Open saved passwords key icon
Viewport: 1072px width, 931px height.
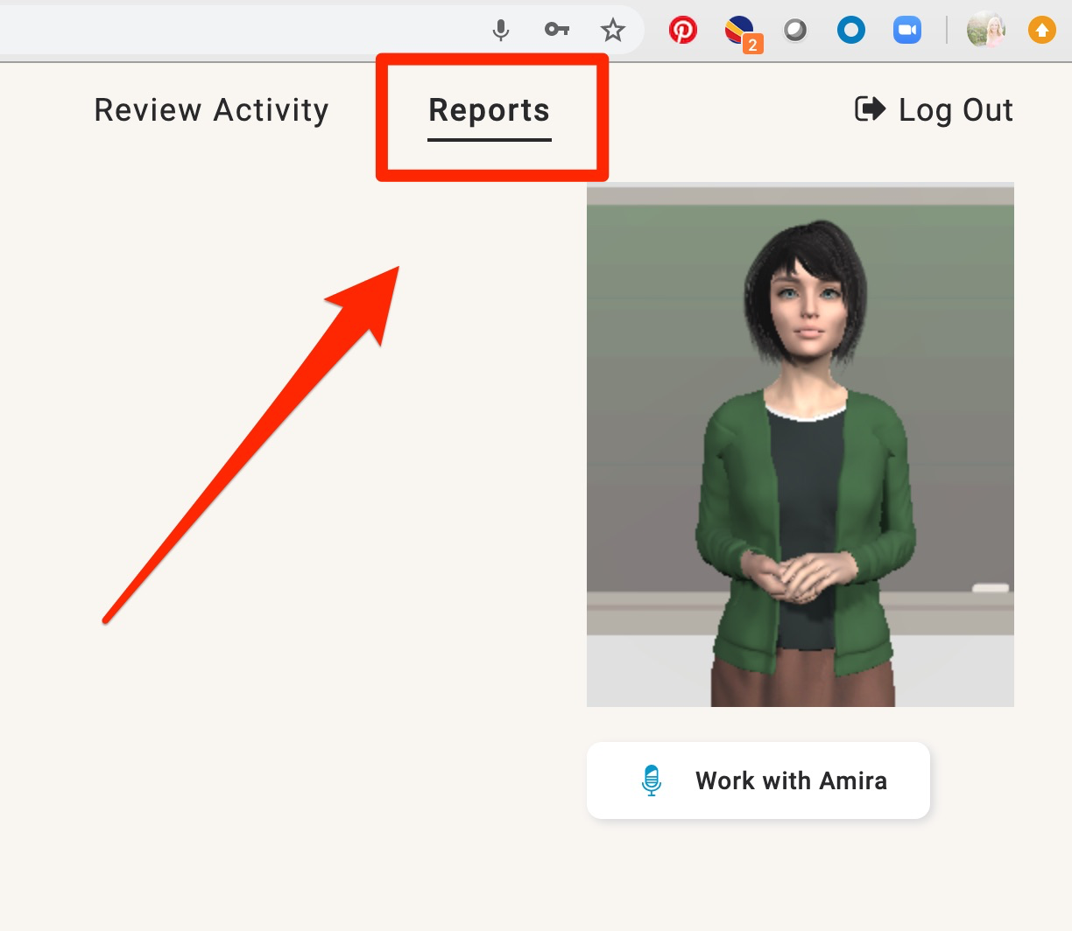pos(557,31)
